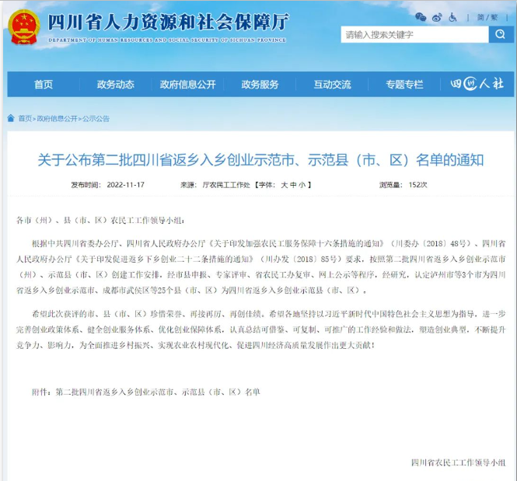Open the WeChat icon in header
This screenshot has height=481, width=517.
pos(421,16)
